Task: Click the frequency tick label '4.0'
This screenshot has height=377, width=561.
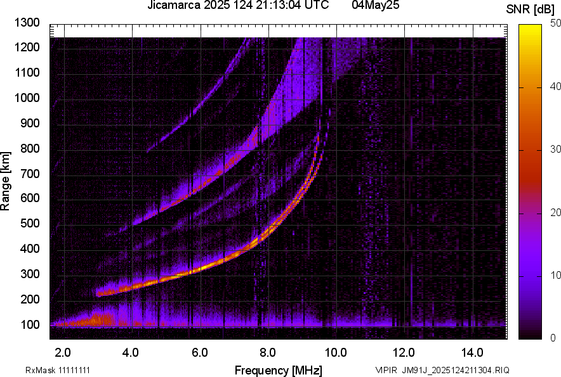Action: click(x=131, y=353)
